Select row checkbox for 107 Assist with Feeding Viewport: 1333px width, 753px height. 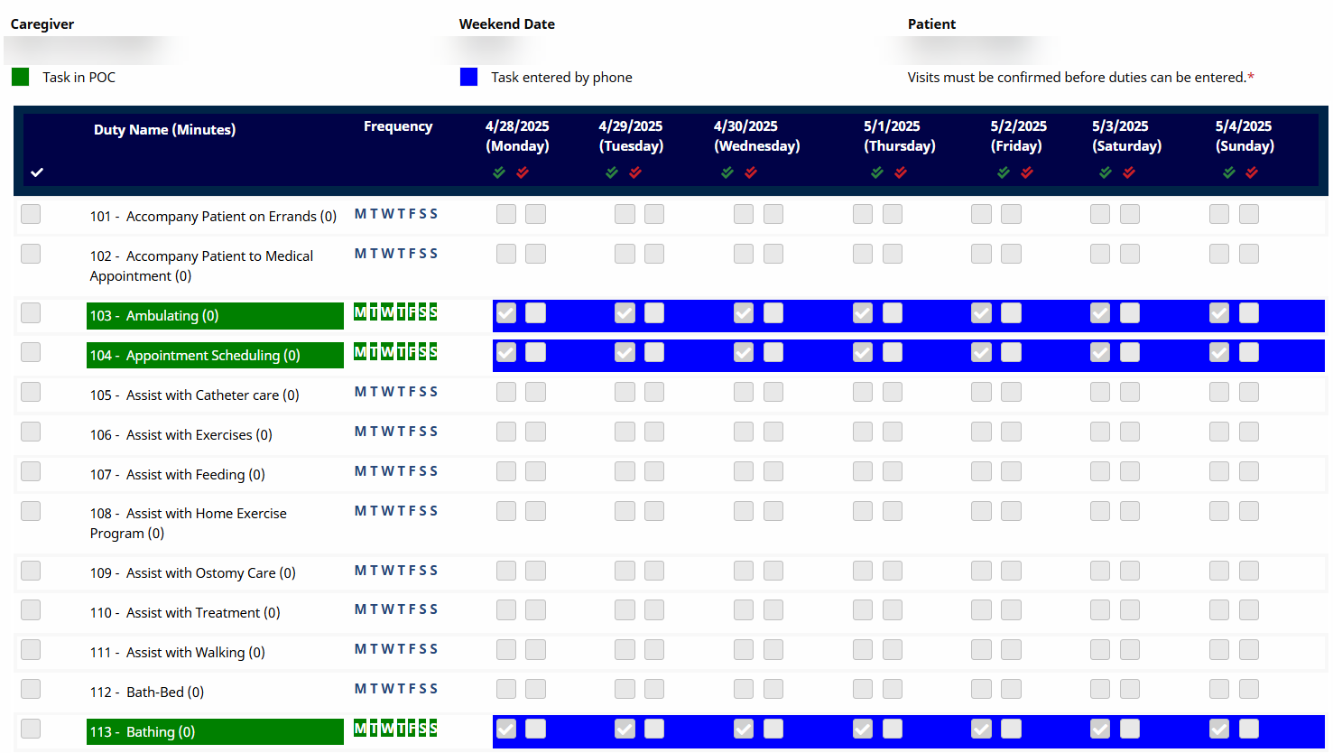tap(31, 471)
